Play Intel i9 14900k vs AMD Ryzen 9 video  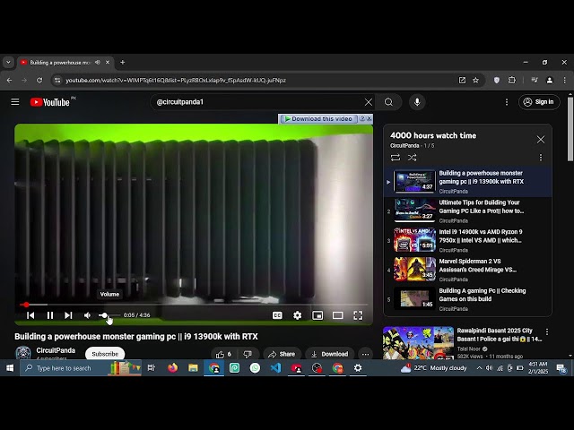[468, 240]
